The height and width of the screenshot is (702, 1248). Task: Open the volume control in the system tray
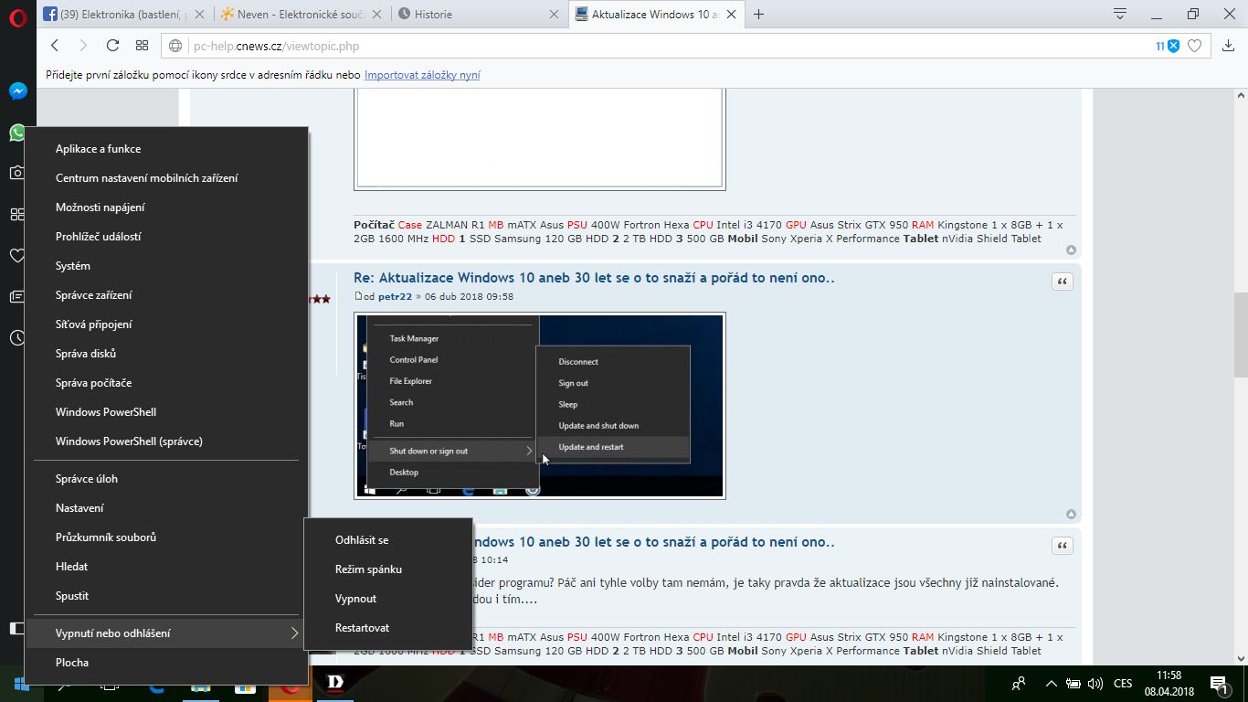[1095, 684]
